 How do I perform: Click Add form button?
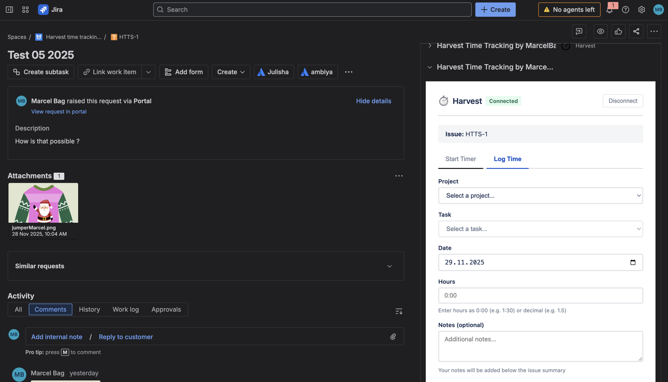point(184,72)
